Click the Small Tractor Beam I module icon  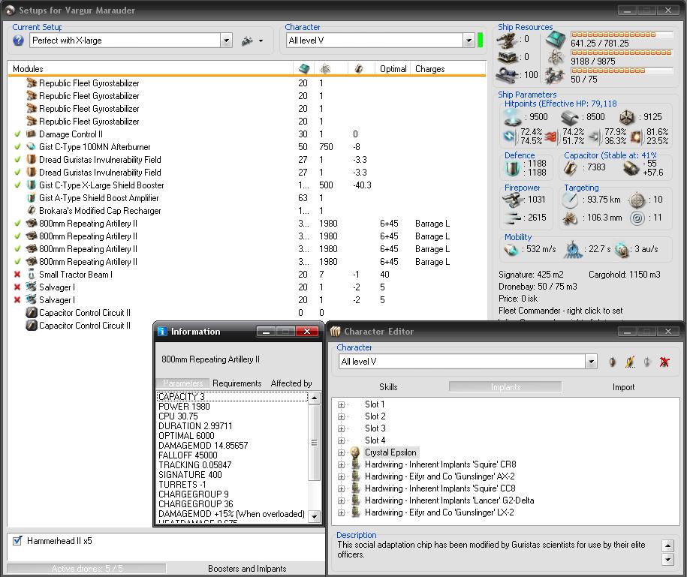32,275
